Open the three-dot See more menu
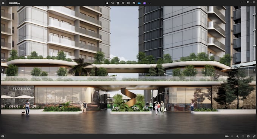Image resolution: width=257 pixels, height=139 pixels. [x=150, y=3]
